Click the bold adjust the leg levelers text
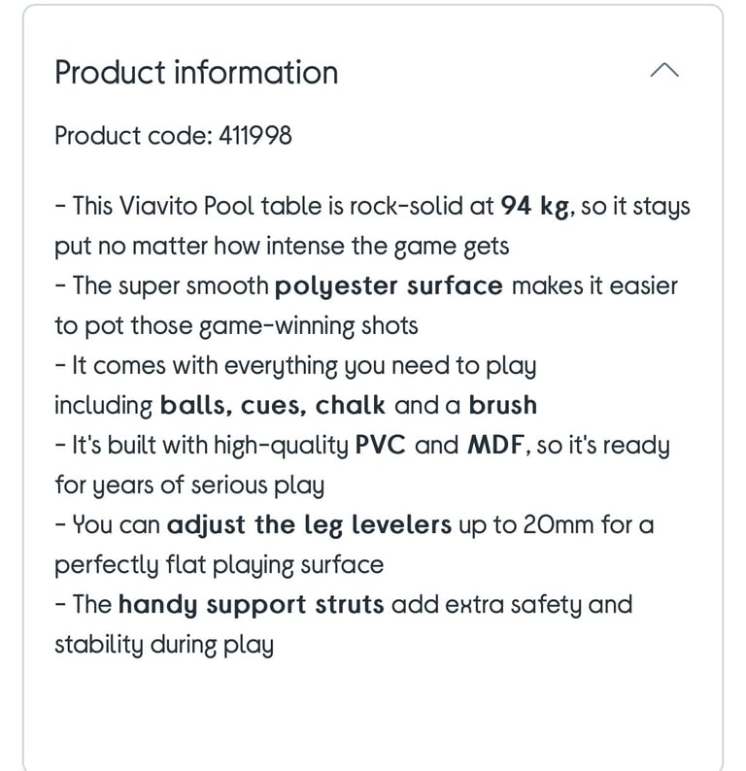Viewport: 746px width, 771px height. pos(309,525)
